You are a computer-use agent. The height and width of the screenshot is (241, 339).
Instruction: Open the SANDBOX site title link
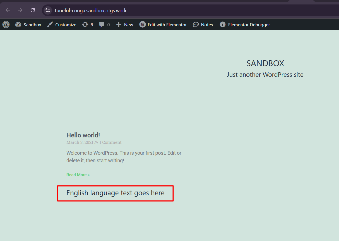265,63
